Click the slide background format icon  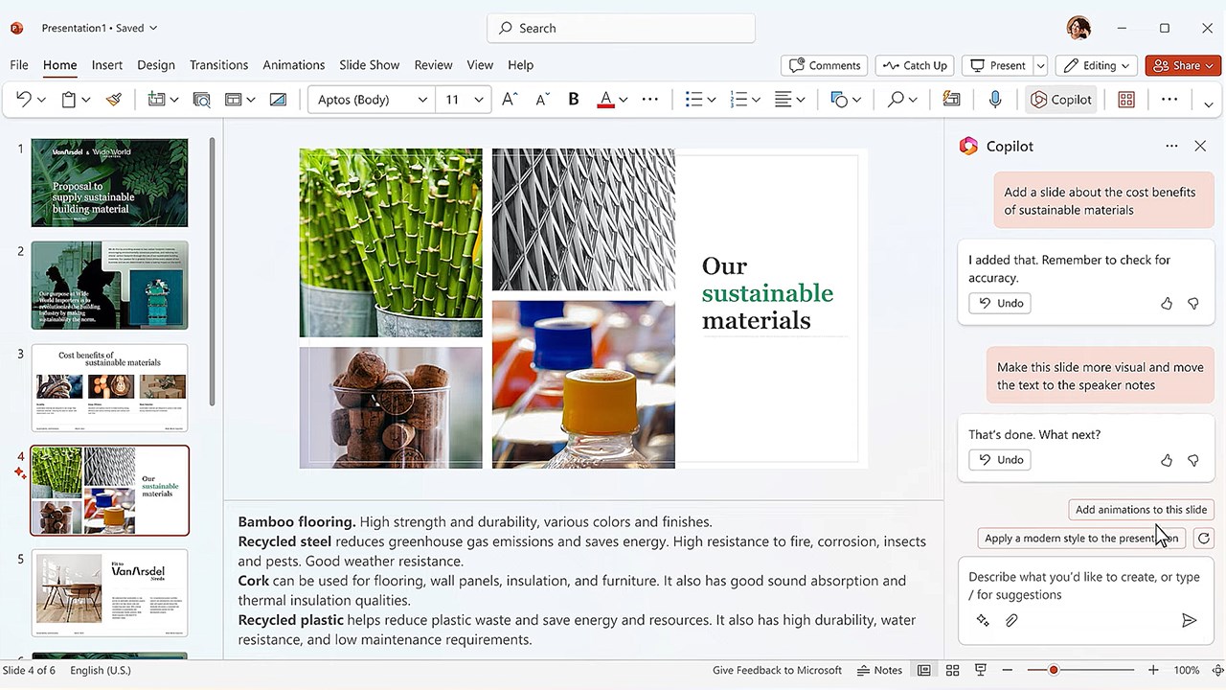[x=279, y=99]
